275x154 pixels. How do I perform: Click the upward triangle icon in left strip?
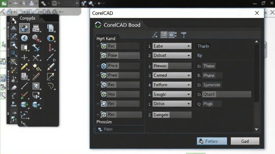[x=14, y=28]
